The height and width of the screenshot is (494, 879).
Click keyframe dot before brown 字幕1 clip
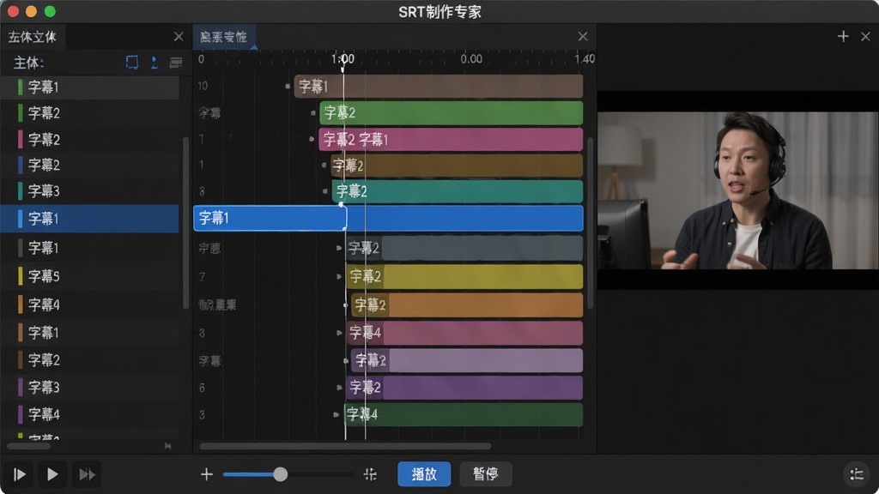288,87
